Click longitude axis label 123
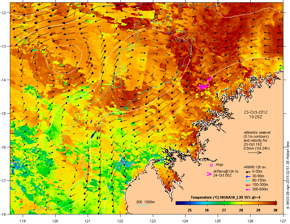 pos(153,221)
